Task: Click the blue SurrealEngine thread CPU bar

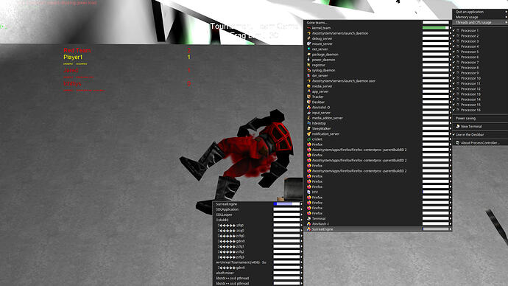Action: (286, 204)
